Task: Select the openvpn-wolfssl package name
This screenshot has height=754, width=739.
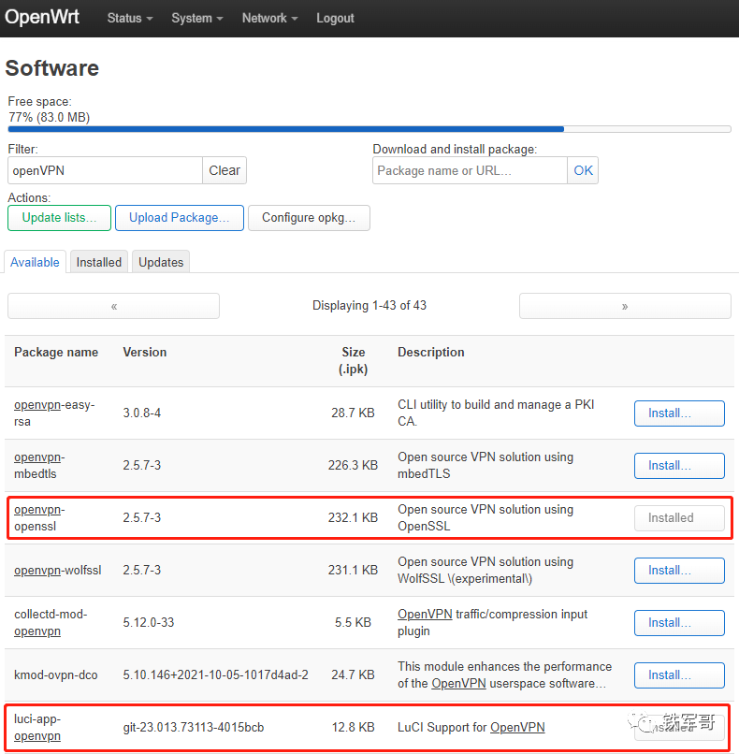Action: click(58, 571)
